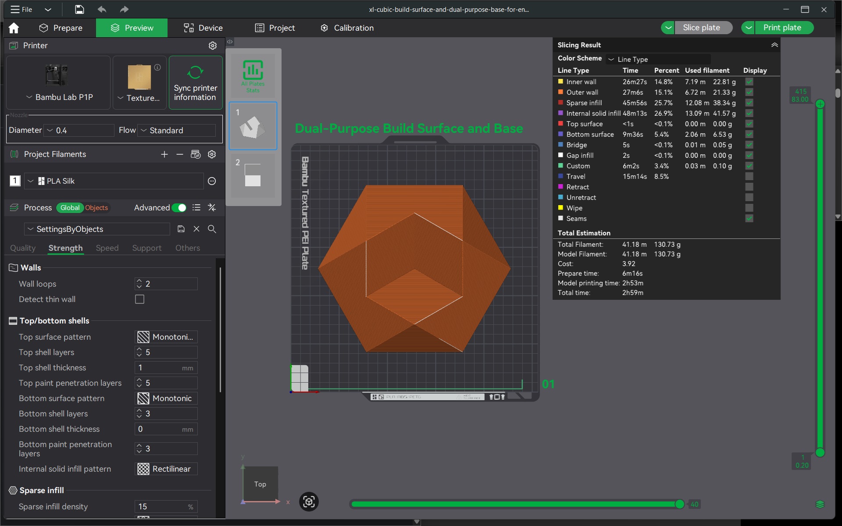Click the reset camera view cube icon
Viewport: 842px width, 526px height.
pos(309,501)
